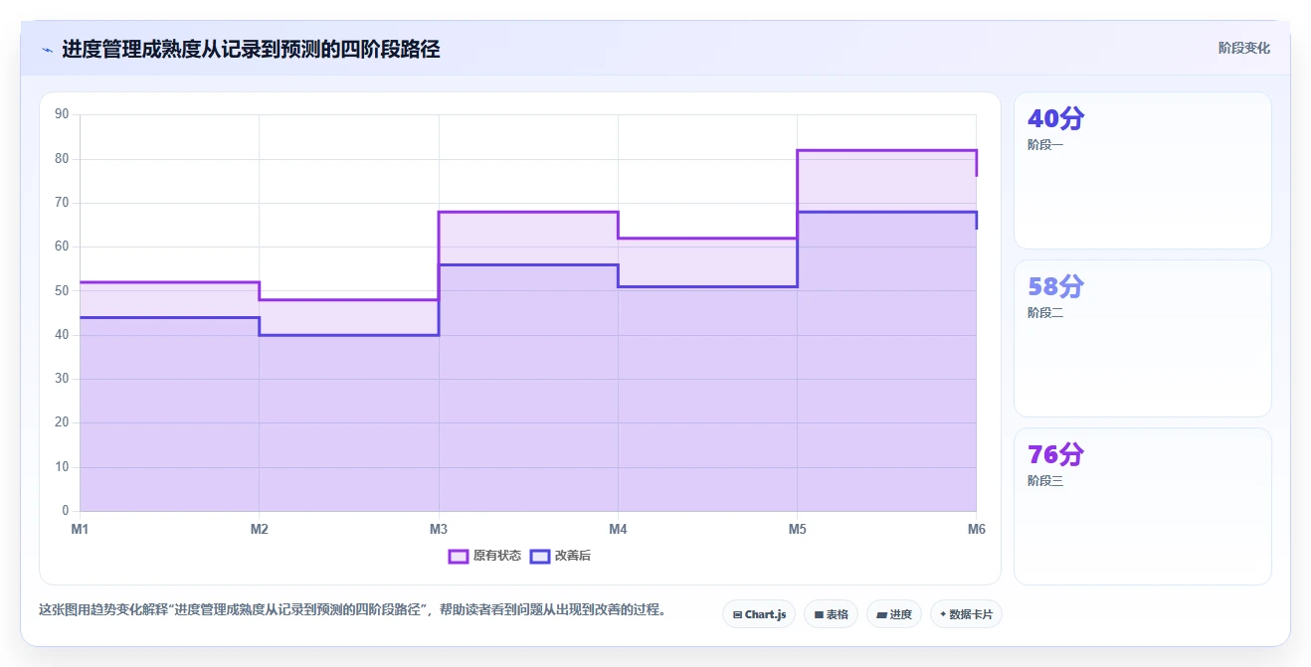Open the 76分 阶段三 card
Screen dimensions: 1311x667
tap(1142, 506)
